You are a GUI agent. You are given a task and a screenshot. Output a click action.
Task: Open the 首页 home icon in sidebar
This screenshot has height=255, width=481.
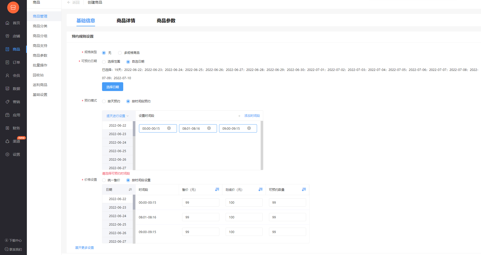(7, 23)
